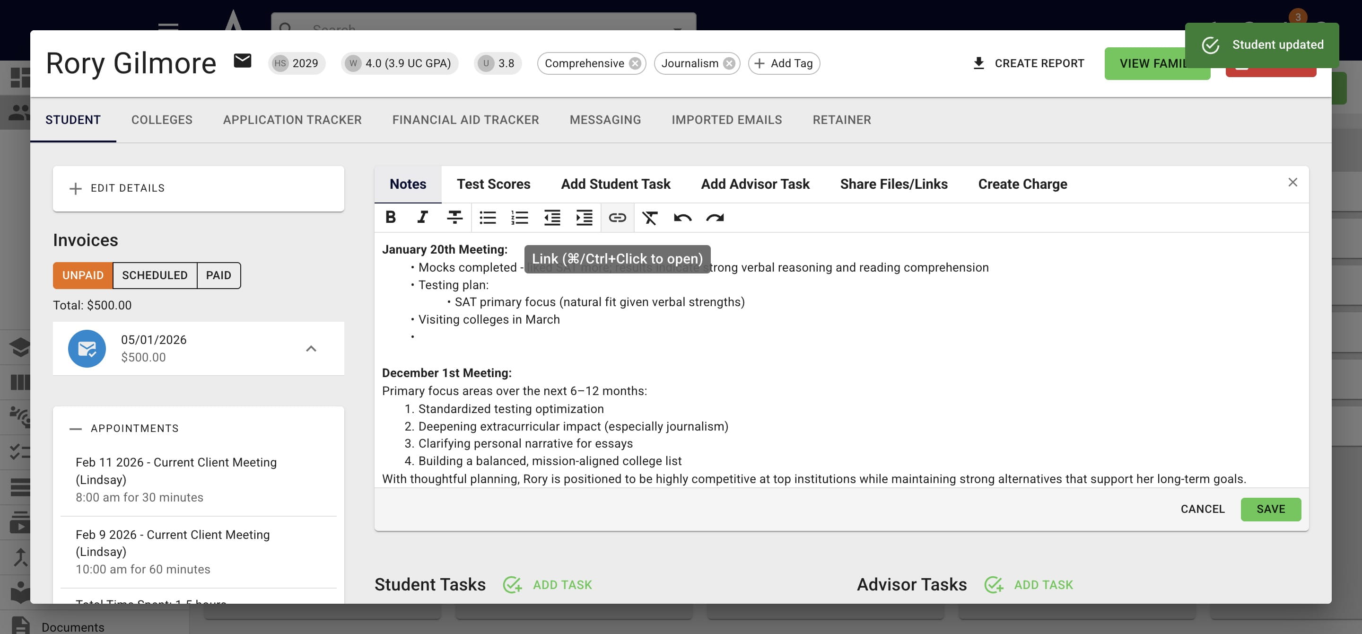
Task: Click the weighted GPA 4.0 chip
Action: tap(400, 63)
